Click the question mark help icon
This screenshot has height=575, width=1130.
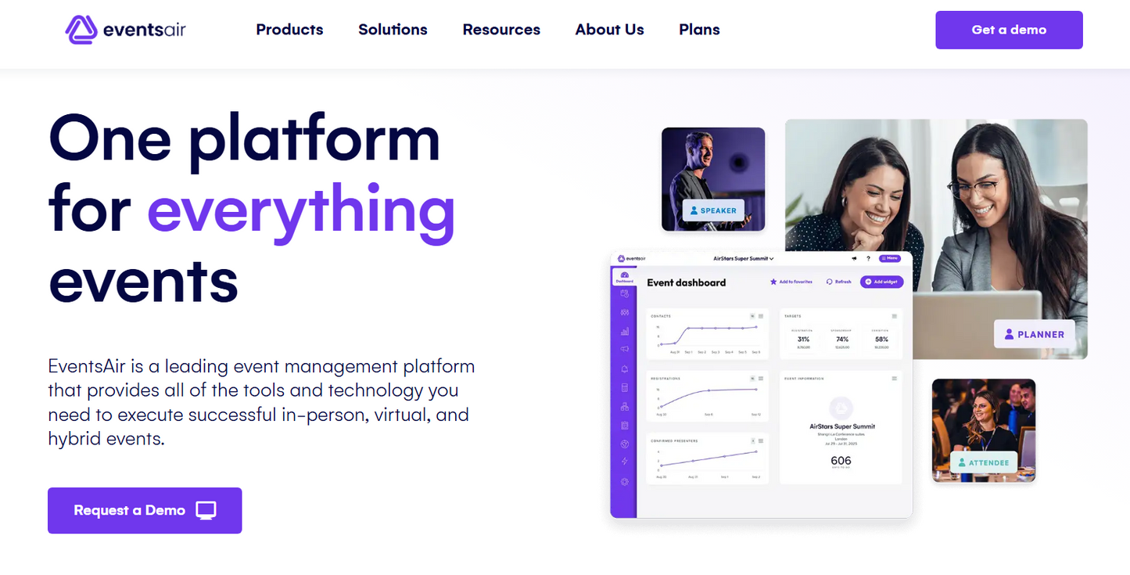coord(868,258)
